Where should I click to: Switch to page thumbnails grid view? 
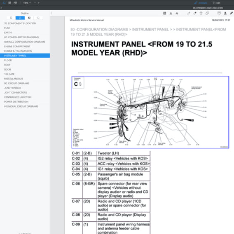tap(9, 3)
